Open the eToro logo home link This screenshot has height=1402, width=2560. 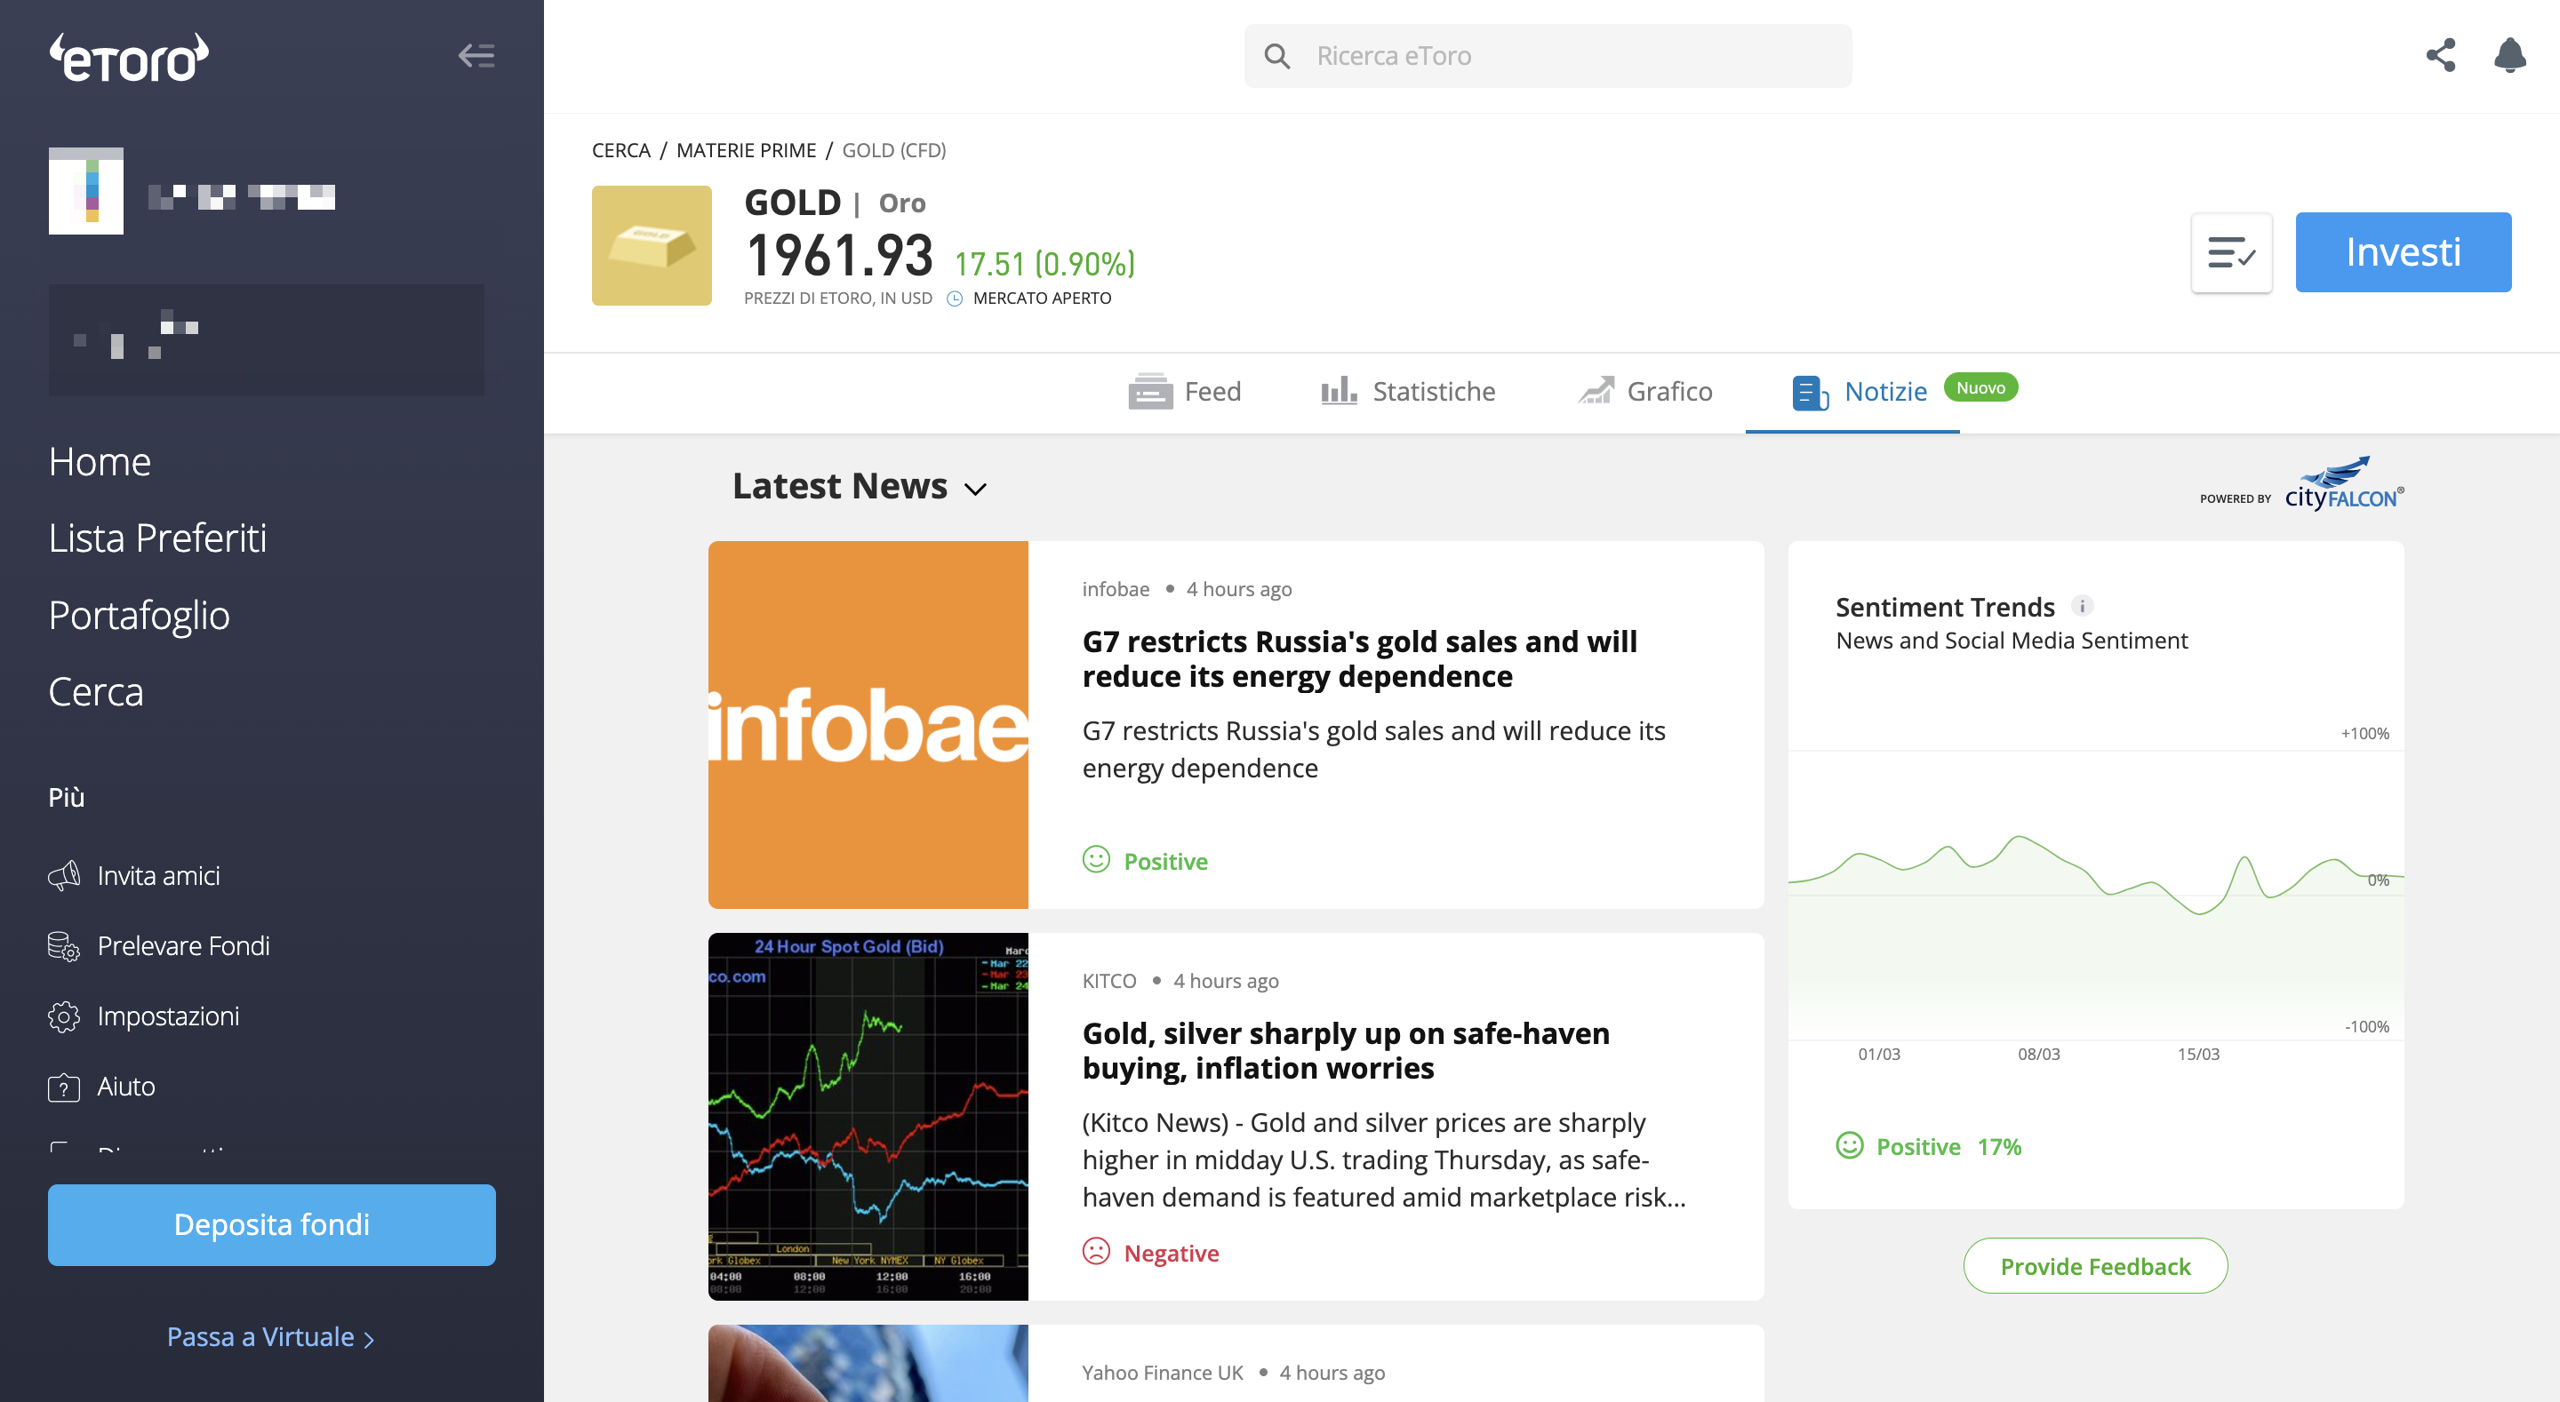[x=129, y=58]
